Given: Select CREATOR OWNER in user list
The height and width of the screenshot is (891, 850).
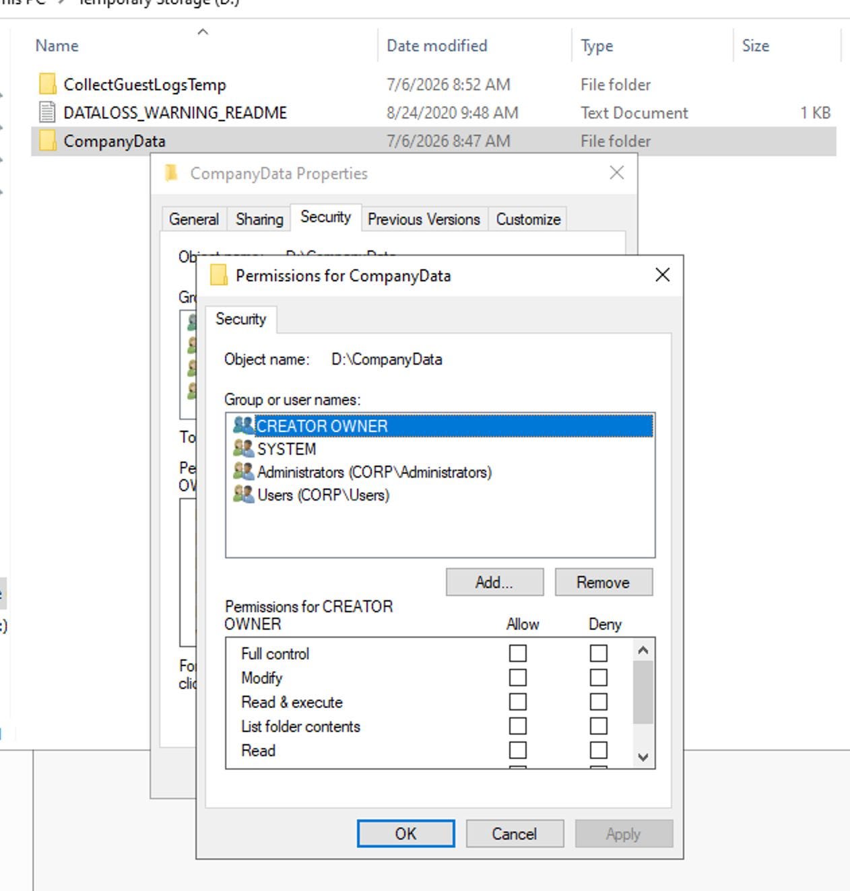Looking at the screenshot, I should point(442,426).
